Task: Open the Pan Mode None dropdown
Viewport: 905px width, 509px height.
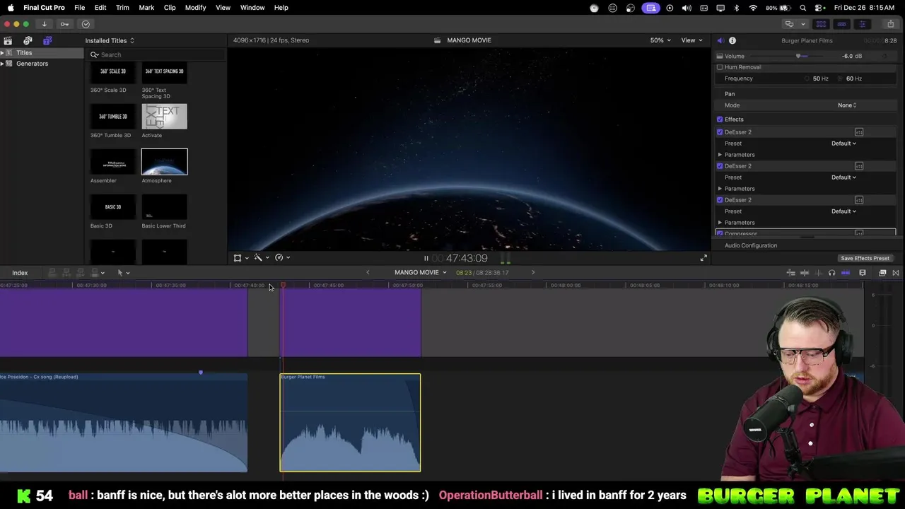Action: coord(847,105)
